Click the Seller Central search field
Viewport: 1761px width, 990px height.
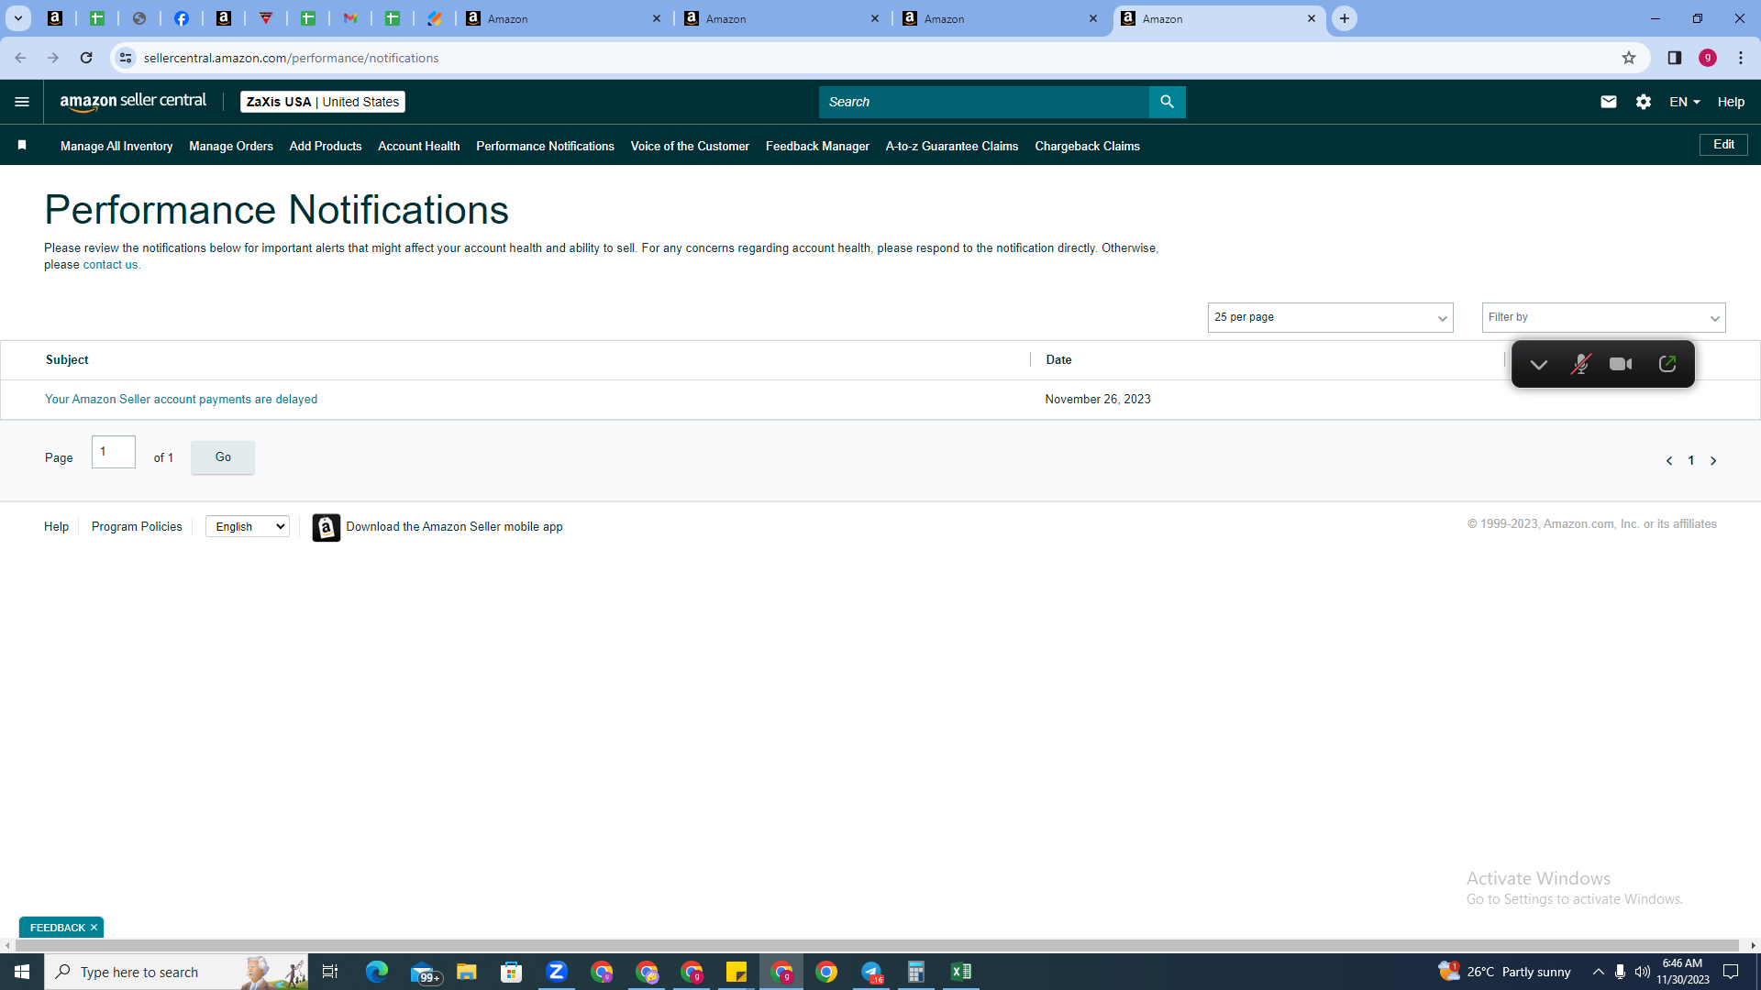[x=983, y=102]
